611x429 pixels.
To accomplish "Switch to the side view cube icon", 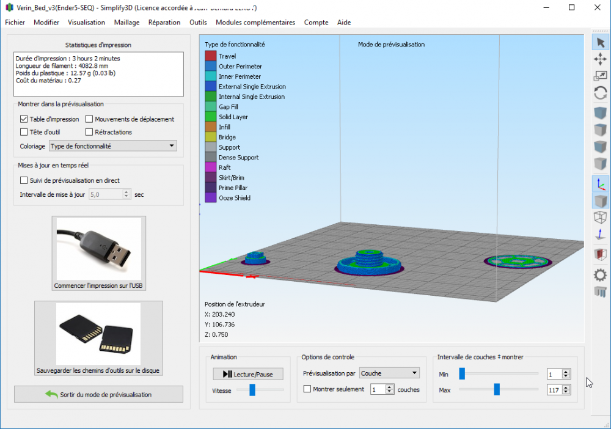I will 601,164.
